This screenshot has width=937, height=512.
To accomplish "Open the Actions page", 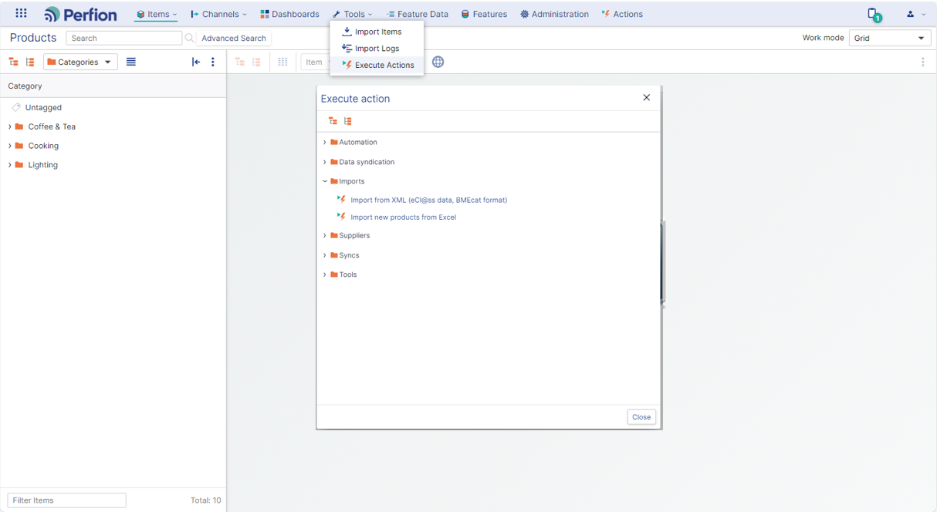I will (622, 14).
